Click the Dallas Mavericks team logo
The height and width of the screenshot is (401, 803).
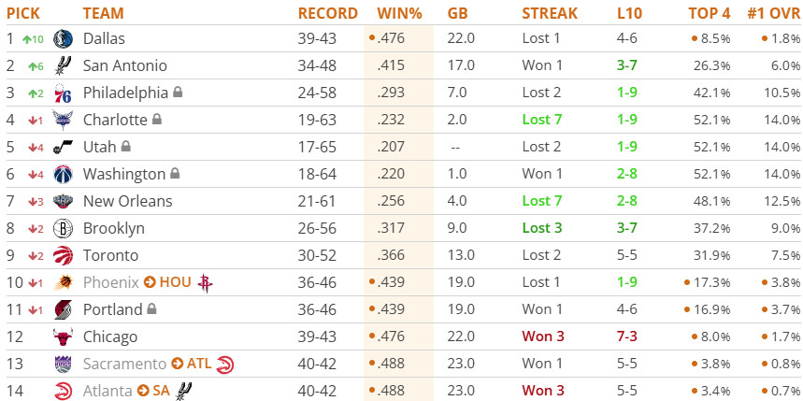[x=63, y=38]
